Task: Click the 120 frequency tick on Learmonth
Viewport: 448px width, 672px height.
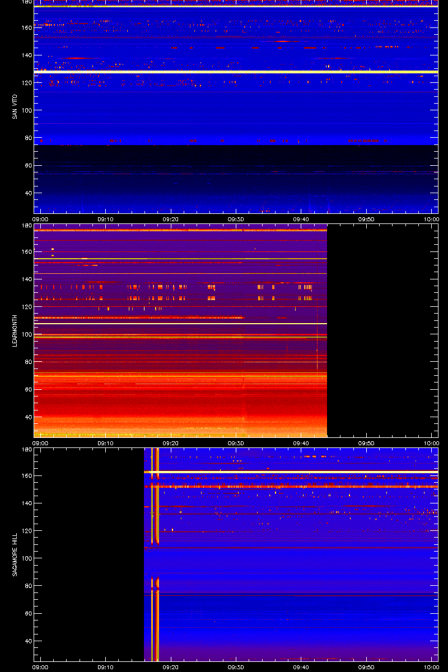Action: pyautogui.click(x=26, y=307)
